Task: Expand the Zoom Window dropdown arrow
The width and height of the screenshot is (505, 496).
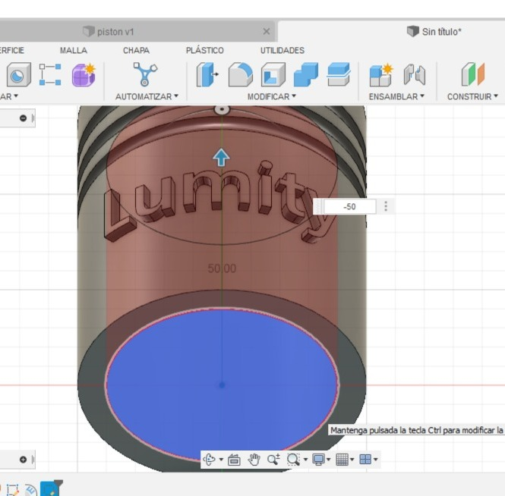Action: pos(305,460)
